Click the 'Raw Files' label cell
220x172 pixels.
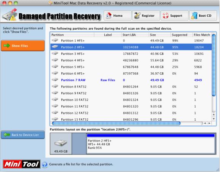coord(108,80)
